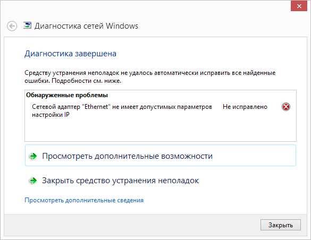Open Просмотреть дополнительные возможности option
The height and width of the screenshot is (240, 311).
tap(161, 156)
